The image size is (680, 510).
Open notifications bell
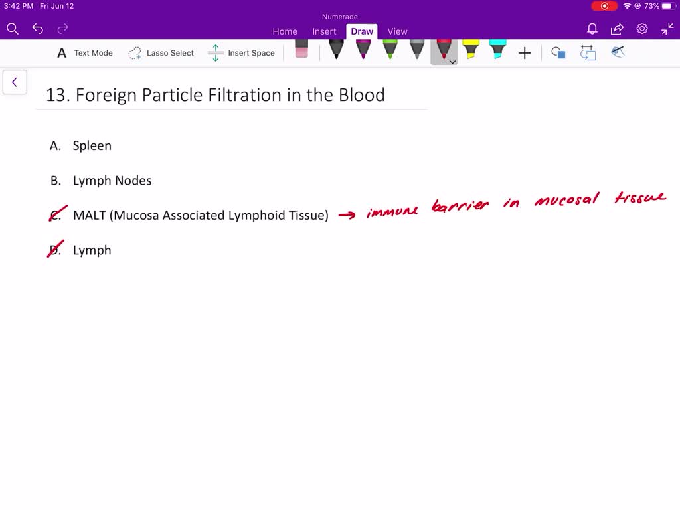(x=591, y=29)
